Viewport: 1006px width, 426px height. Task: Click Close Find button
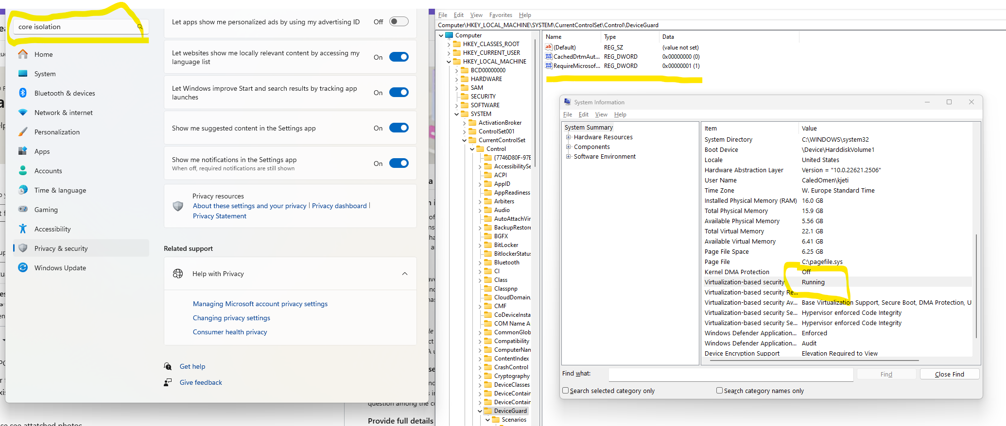click(950, 374)
